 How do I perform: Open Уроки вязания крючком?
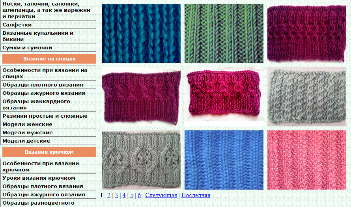point(49,178)
